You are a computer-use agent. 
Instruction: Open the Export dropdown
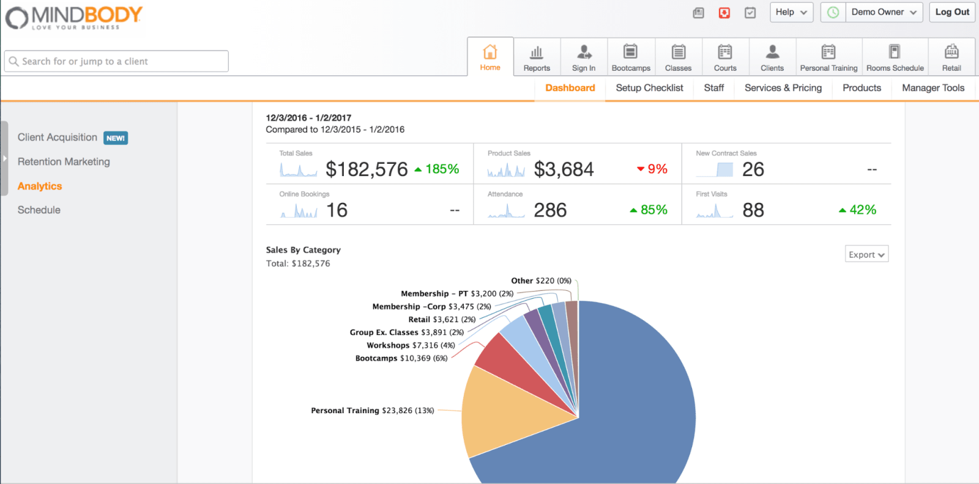pyautogui.click(x=866, y=254)
